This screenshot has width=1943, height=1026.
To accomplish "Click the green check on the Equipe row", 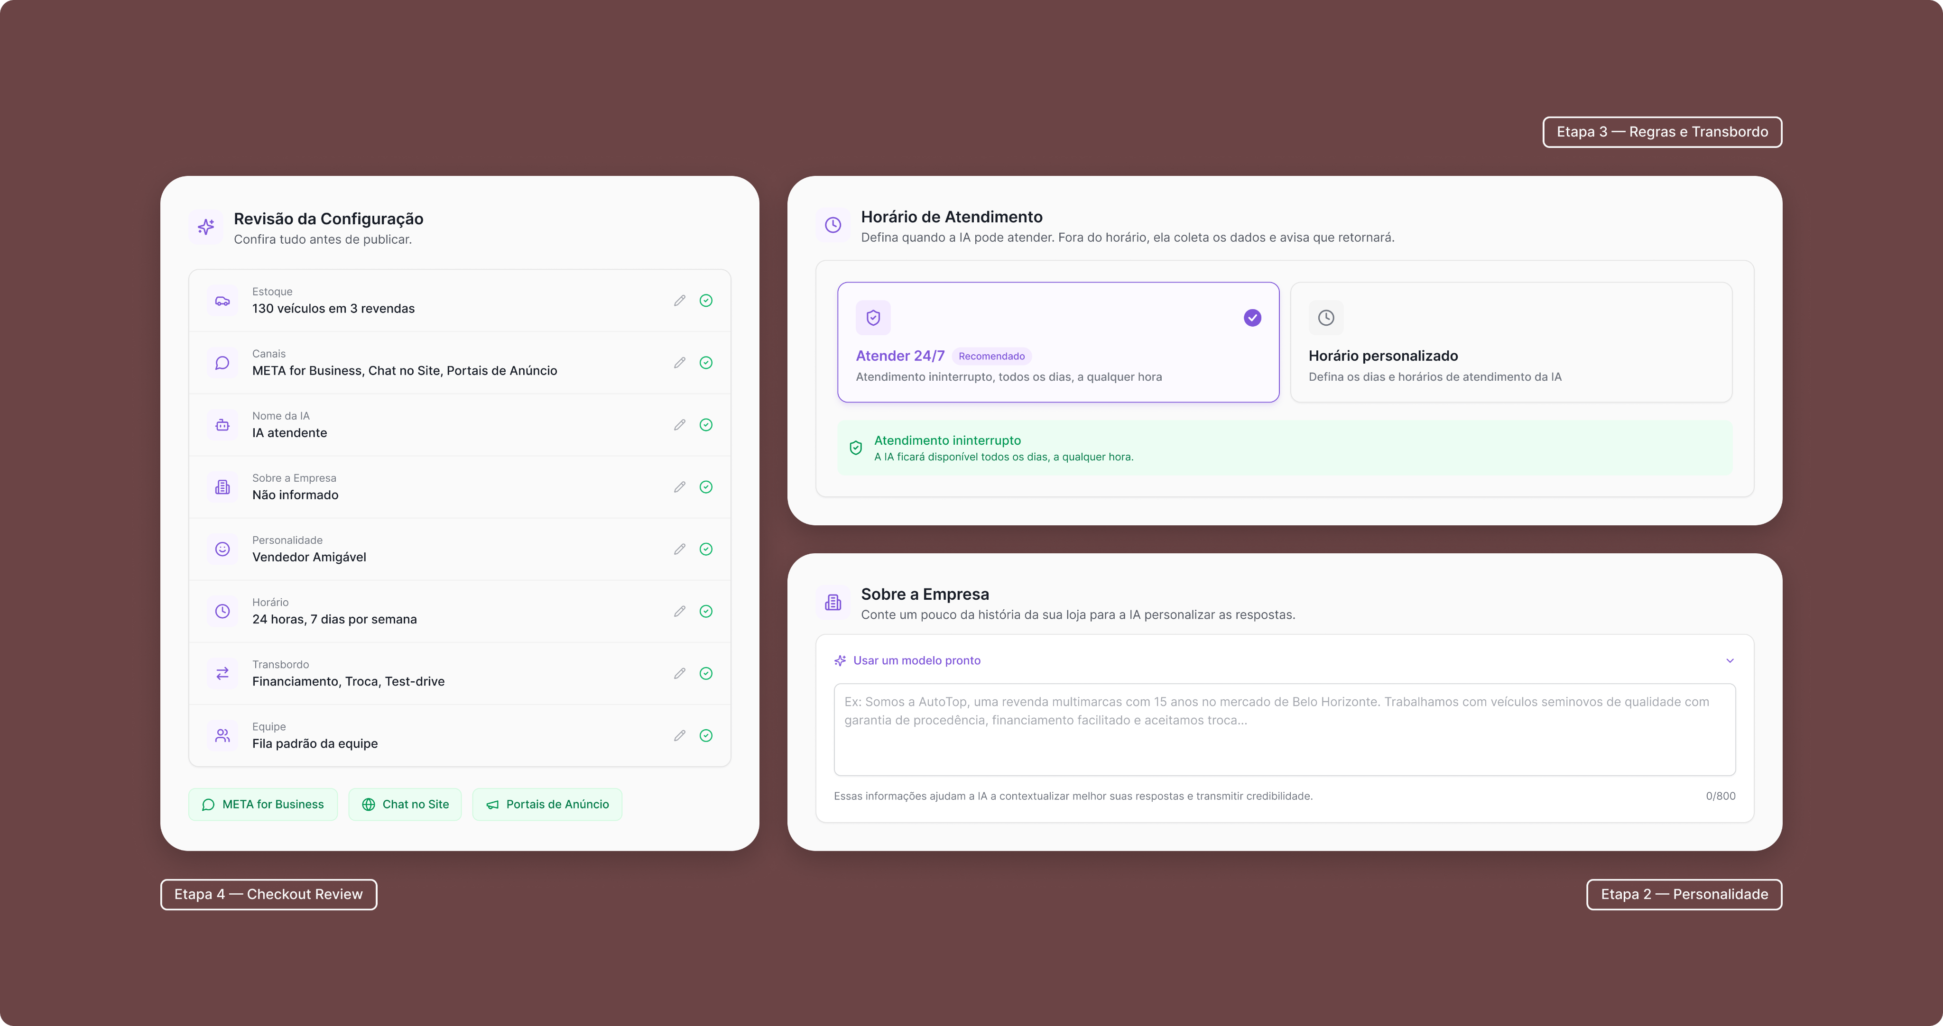I will (x=706, y=736).
